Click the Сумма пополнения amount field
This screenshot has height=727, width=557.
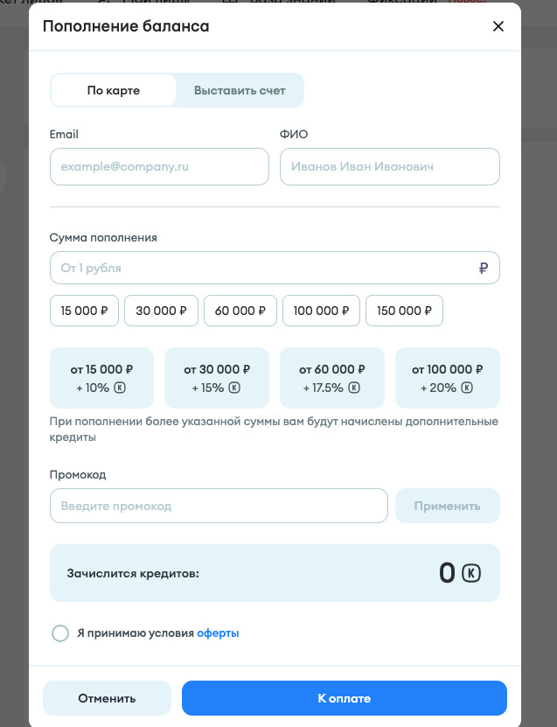[262, 268]
